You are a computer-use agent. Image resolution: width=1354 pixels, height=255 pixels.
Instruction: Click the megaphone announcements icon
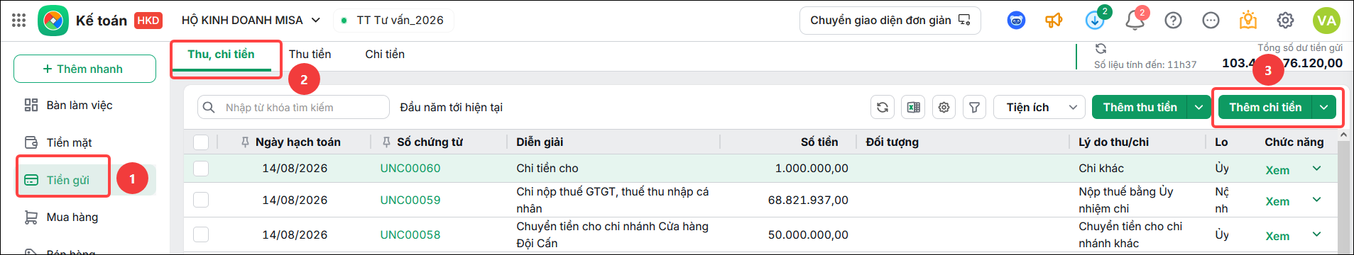1054,21
